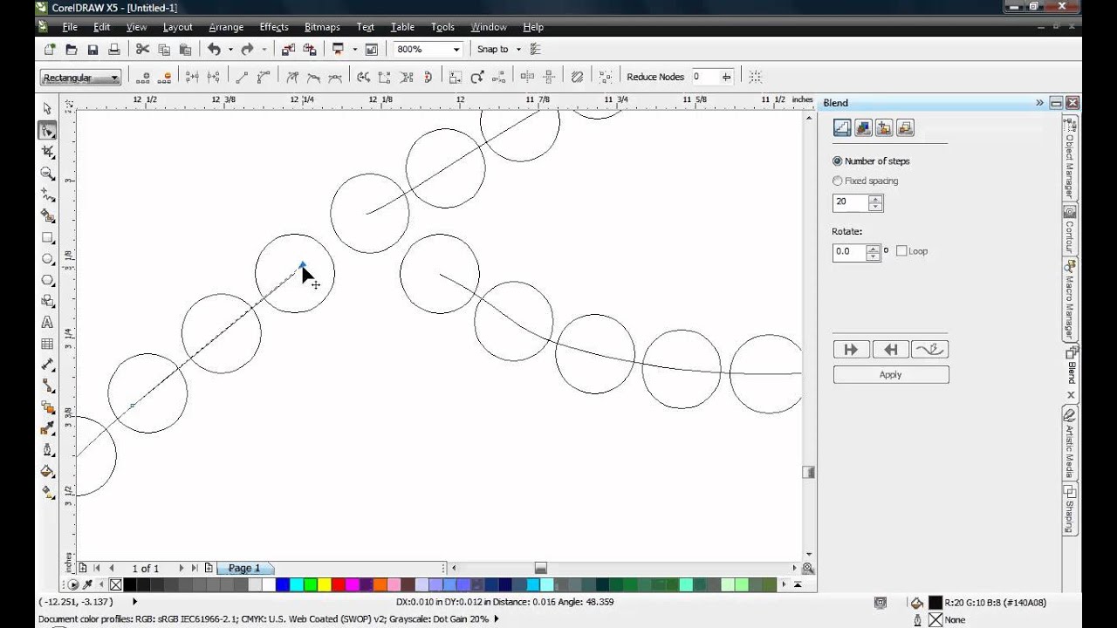Click the blend Start button with right arrow

(x=851, y=350)
